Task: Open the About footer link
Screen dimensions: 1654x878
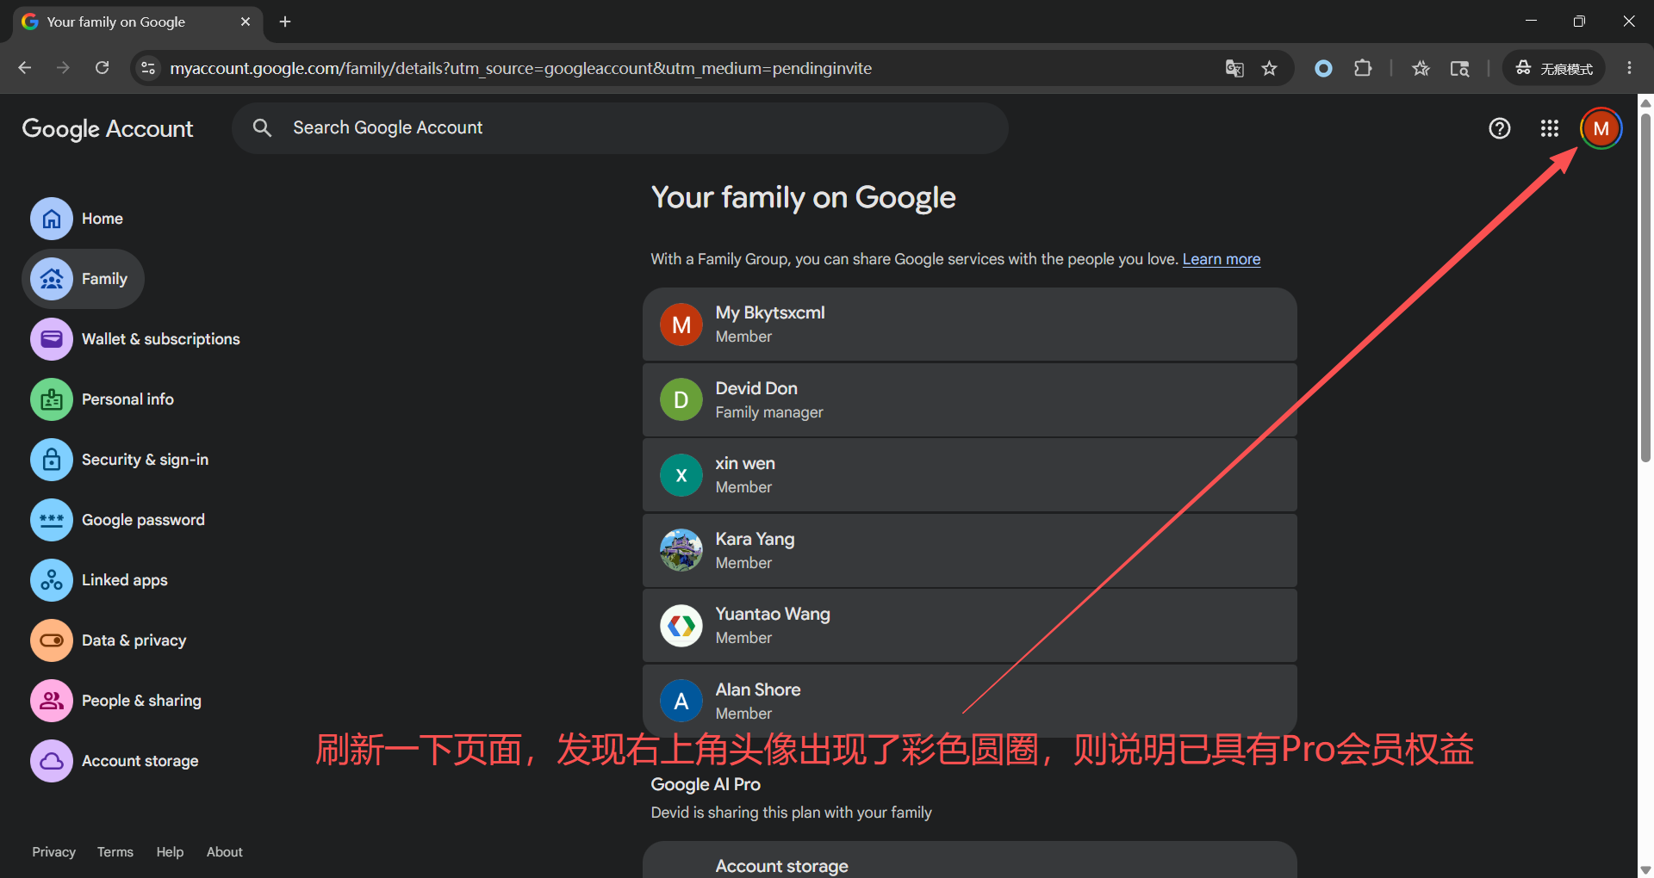Action: [225, 851]
